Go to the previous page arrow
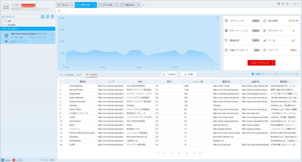The height and width of the screenshot is (162, 302). [x=158, y=153]
